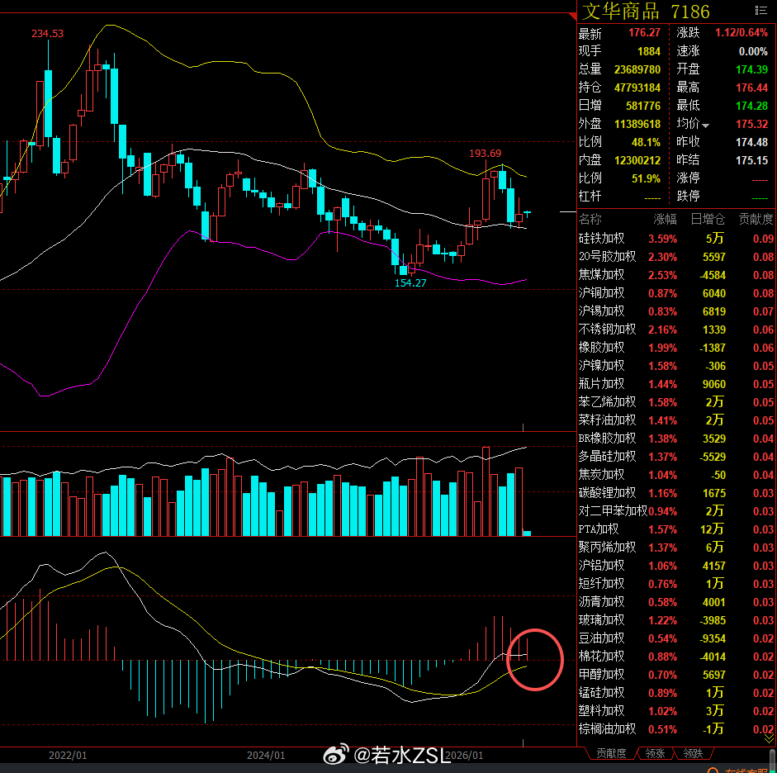Select the 沥青加权 row
This screenshot has width=777, height=773.
(676, 602)
